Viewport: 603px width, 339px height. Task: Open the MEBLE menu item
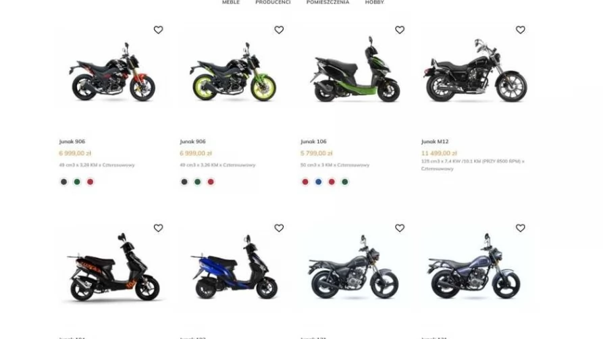[x=231, y=2]
